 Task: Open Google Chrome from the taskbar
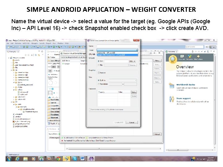58,159
